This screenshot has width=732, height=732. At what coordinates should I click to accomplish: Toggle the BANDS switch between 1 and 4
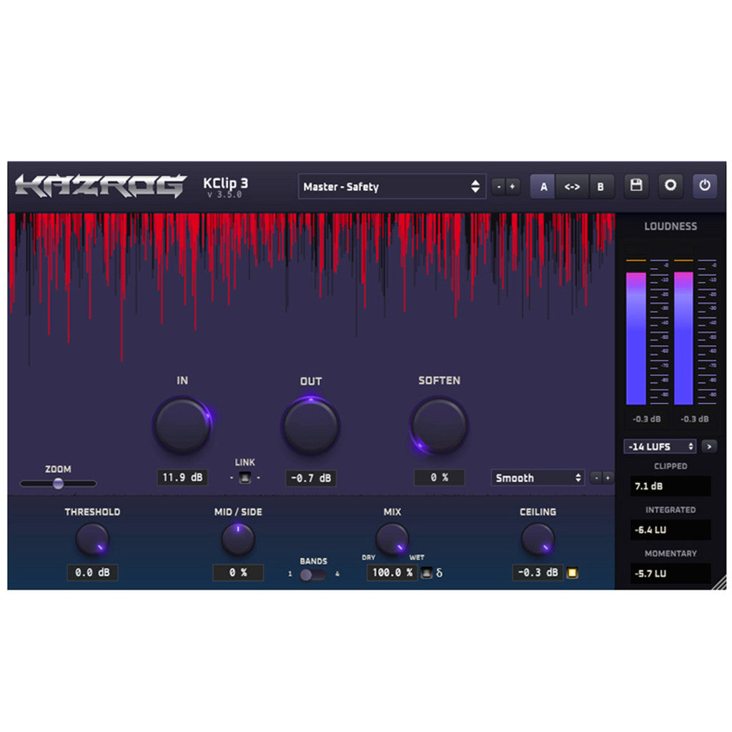pyautogui.click(x=313, y=575)
